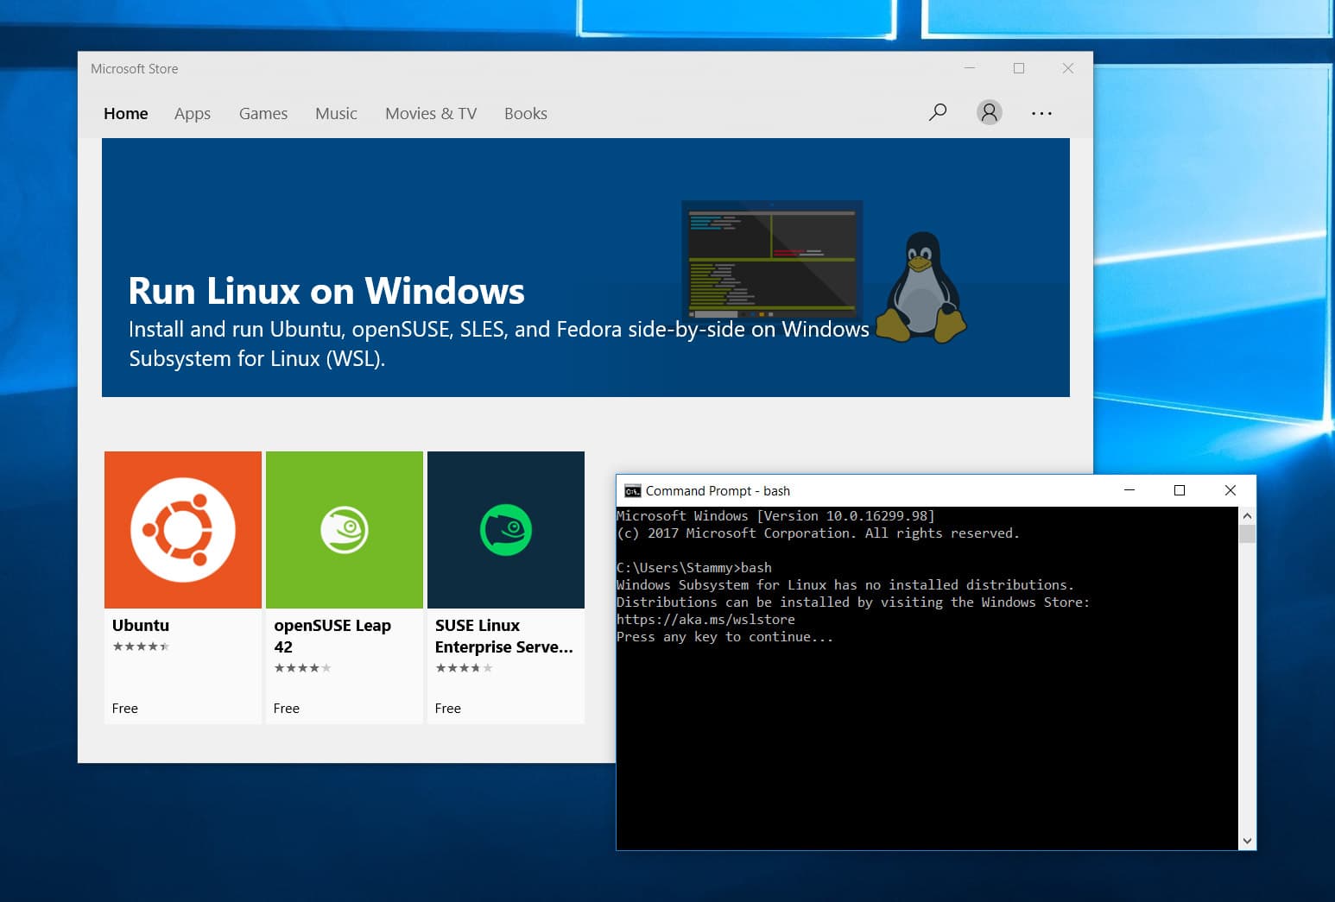Screen dimensions: 1335x902
Task: Click the Microsoft Store window title text
Action: (x=135, y=68)
